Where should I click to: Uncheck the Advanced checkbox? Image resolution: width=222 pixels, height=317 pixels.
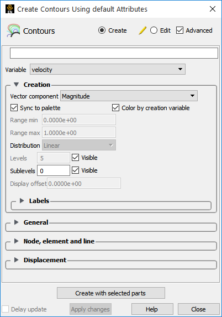[x=179, y=30]
